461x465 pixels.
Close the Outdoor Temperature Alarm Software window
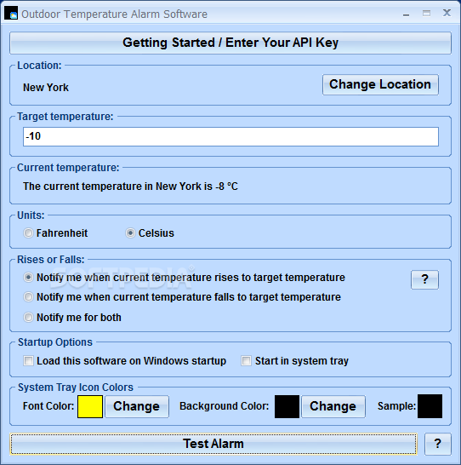[447, 13]
